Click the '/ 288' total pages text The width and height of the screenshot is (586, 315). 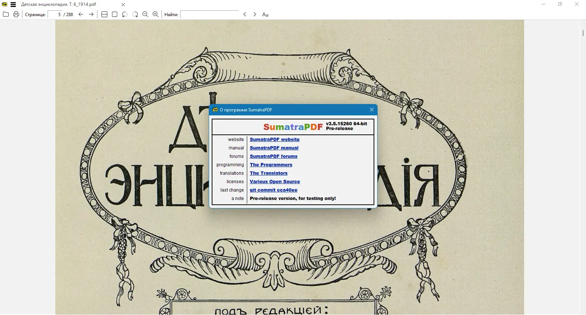(x=68, y=15)
